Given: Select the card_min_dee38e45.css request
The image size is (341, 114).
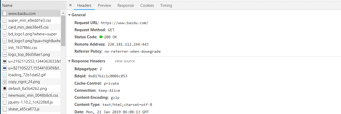Looking at the screenshot, I should 28,27.
